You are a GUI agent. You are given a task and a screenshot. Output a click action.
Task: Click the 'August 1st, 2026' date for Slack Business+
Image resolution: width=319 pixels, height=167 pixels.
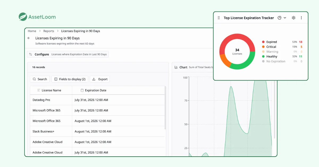tap(93, 131)
